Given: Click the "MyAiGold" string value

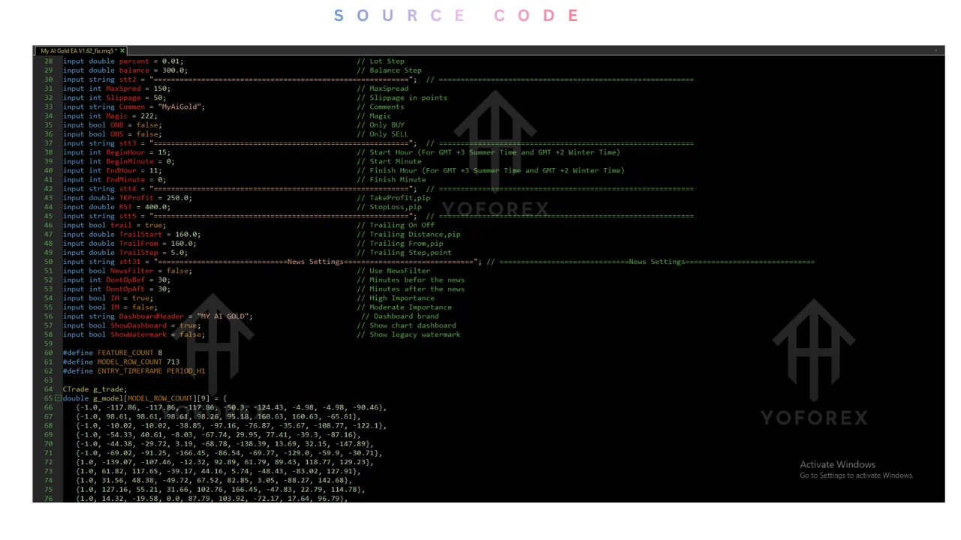Looking at the screenshot, I should 180,106.
